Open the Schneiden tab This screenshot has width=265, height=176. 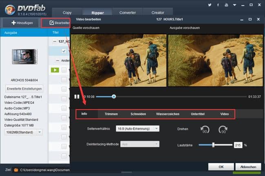(x=138, y=114)
